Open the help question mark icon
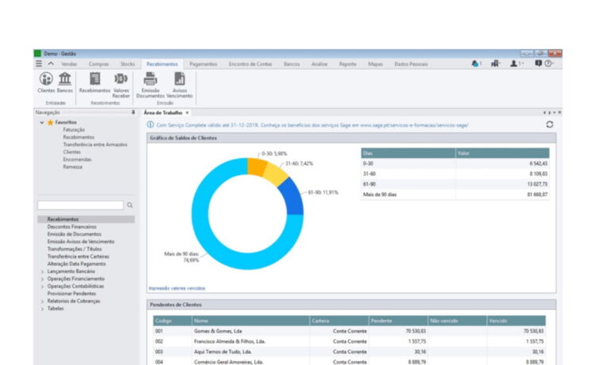Viewport: 596px width, 365px height. point(549,63)
